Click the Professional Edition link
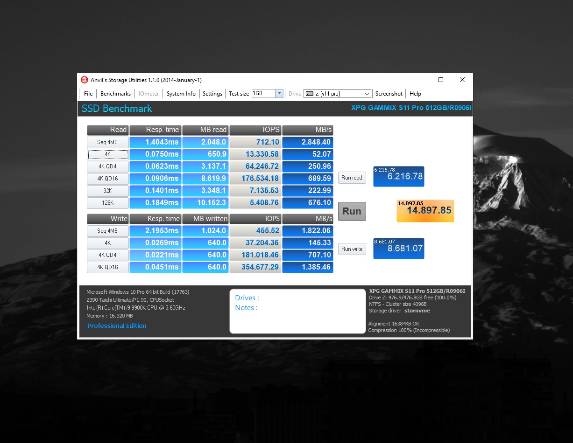Viewport: 573px width, 443px height. [117, 325]
